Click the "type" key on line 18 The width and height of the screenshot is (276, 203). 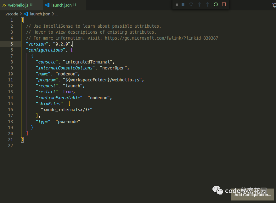43,122
